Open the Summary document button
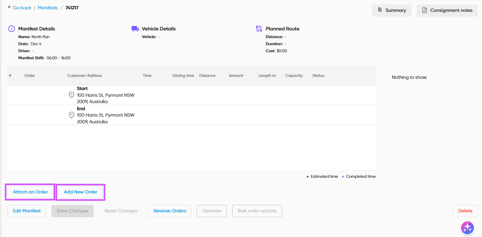 [392, 10]
